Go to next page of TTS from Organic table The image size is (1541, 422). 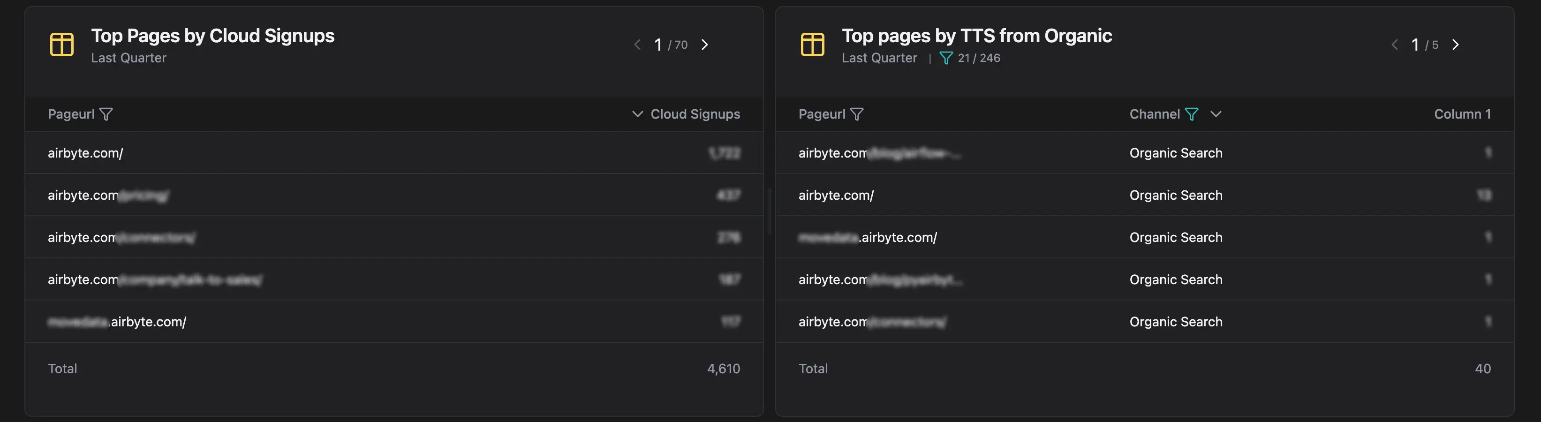click(1456, 45)
